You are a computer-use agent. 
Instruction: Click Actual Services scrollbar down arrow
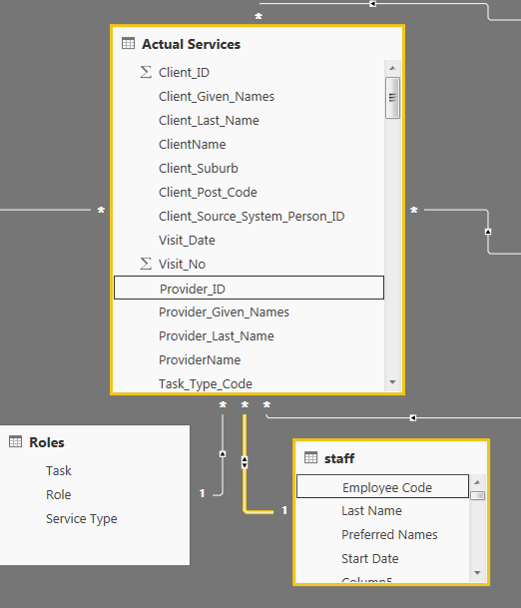point(392,382)
